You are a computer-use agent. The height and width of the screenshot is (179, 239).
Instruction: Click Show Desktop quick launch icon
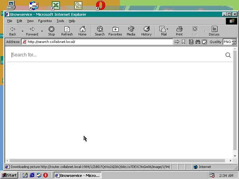coord(25,175)
